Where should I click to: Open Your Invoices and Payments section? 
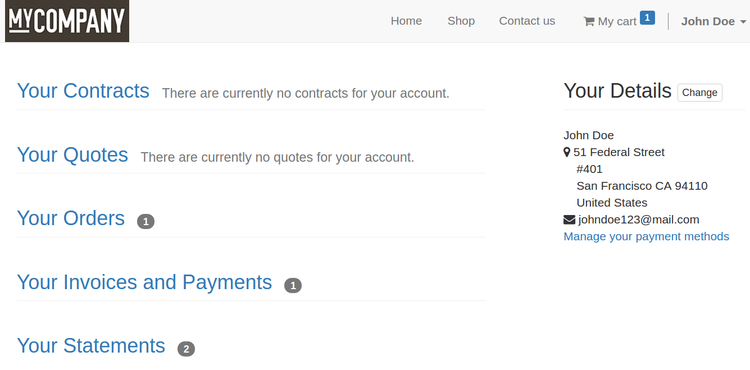[144, 282]
